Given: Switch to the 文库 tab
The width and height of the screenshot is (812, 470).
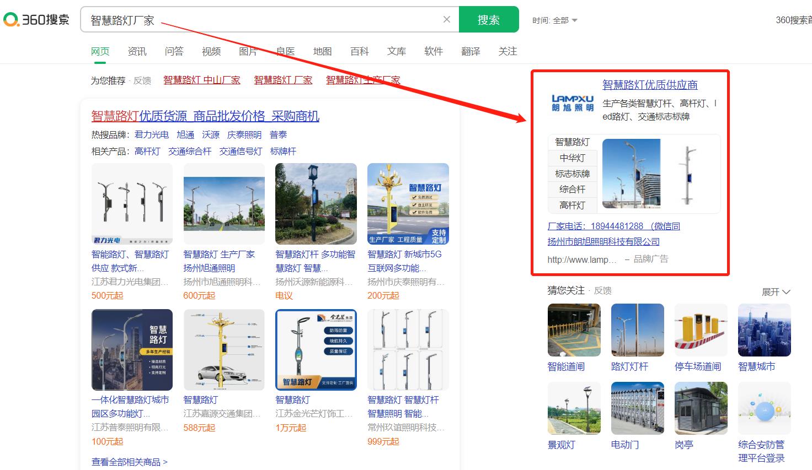Looking at the screenshot, I should coord(397,51).
